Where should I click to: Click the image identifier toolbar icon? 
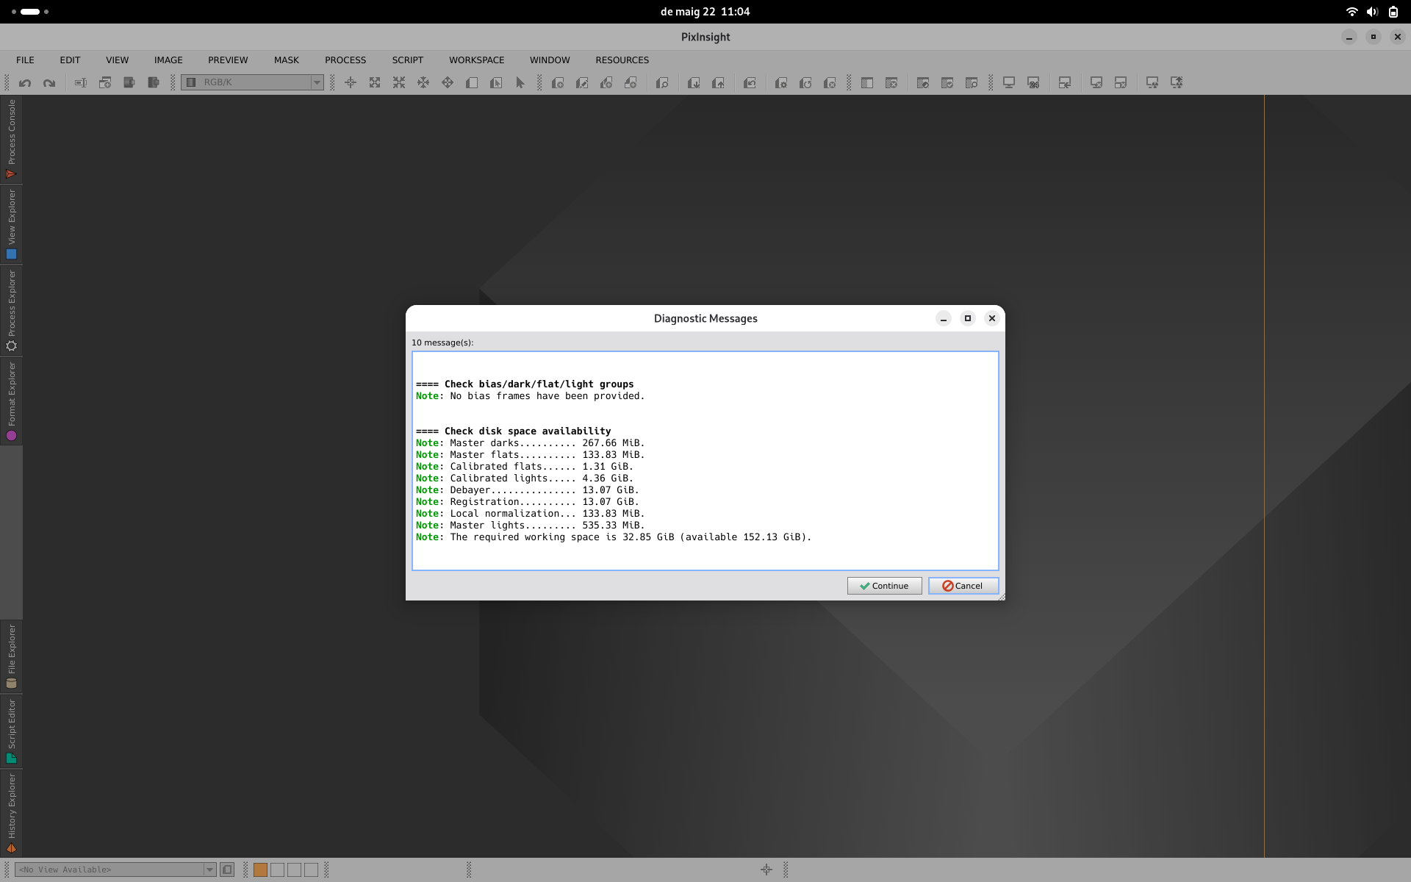(81, 83)
